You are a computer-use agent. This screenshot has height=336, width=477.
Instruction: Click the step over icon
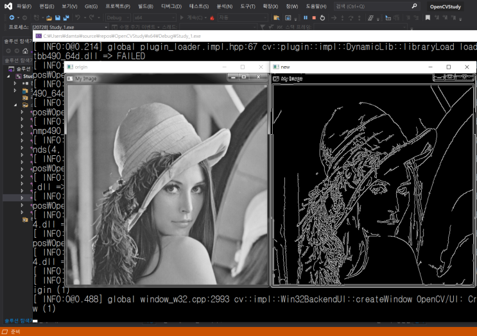click(x=351, y=18)
